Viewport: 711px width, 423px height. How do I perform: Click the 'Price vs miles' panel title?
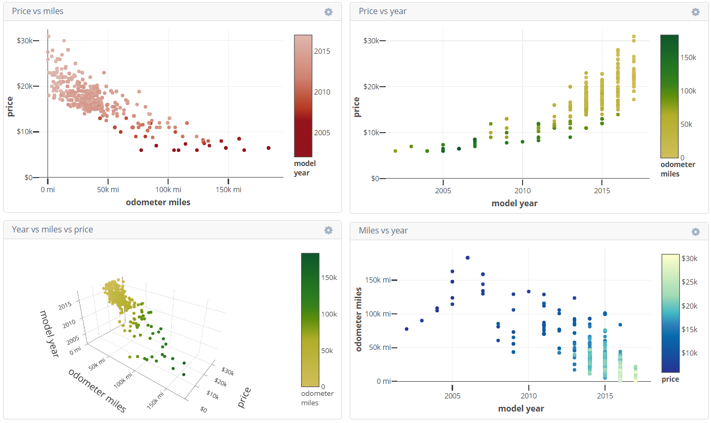coord(38,11)
